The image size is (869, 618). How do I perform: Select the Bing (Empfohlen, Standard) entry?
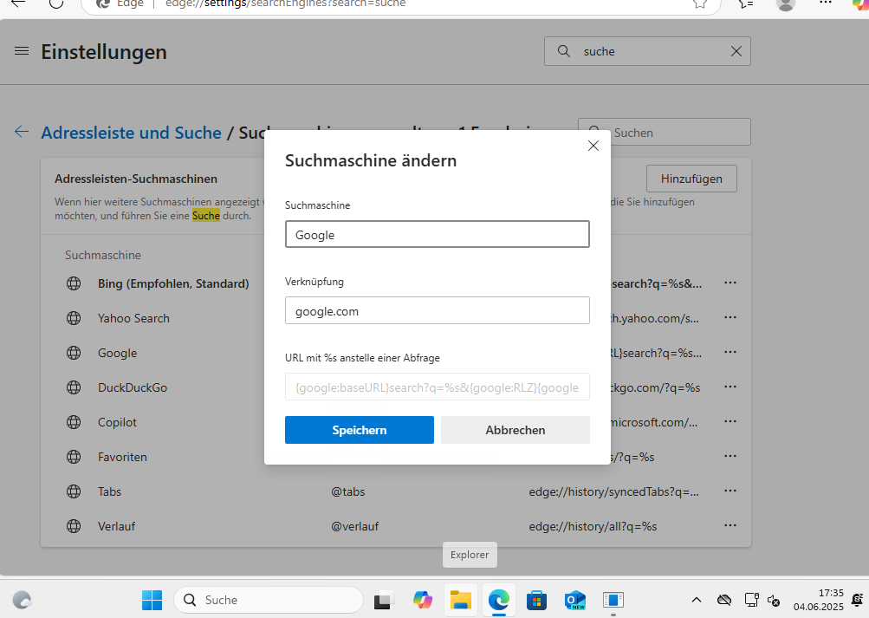pyautogui.click(x=173, y=283)
